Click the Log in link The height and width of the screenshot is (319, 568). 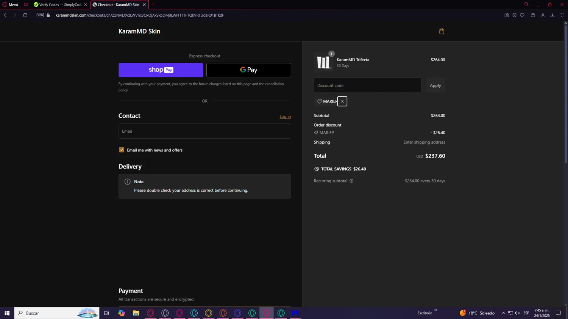(x=285, y=116)
